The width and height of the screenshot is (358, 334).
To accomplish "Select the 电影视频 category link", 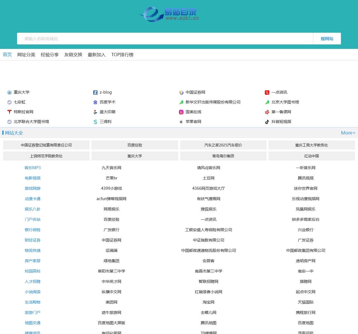I will point(32,178).
